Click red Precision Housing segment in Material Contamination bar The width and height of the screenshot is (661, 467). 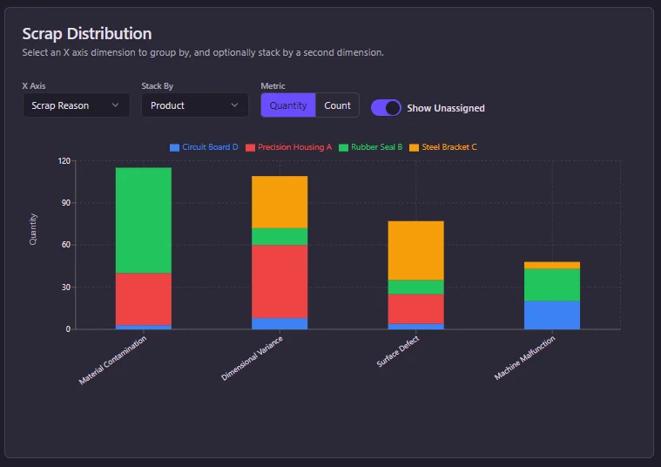pyautogui.click(x=144, y=299)
